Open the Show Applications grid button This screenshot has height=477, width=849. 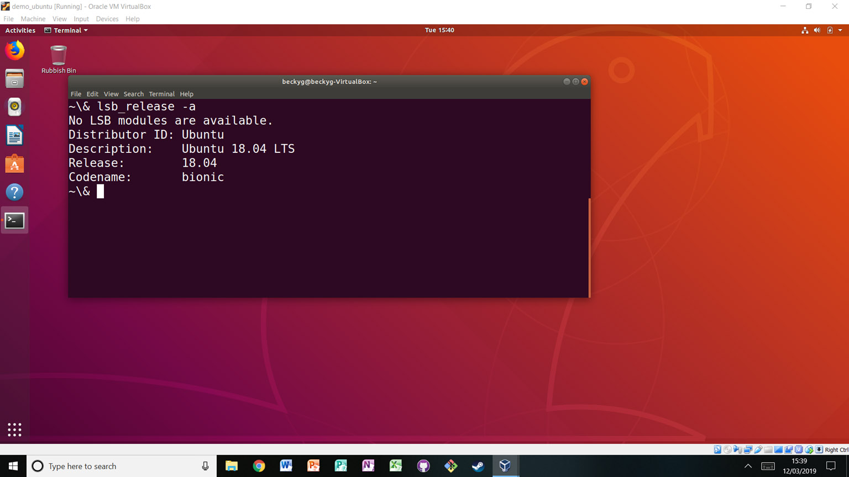pos(14,430)
